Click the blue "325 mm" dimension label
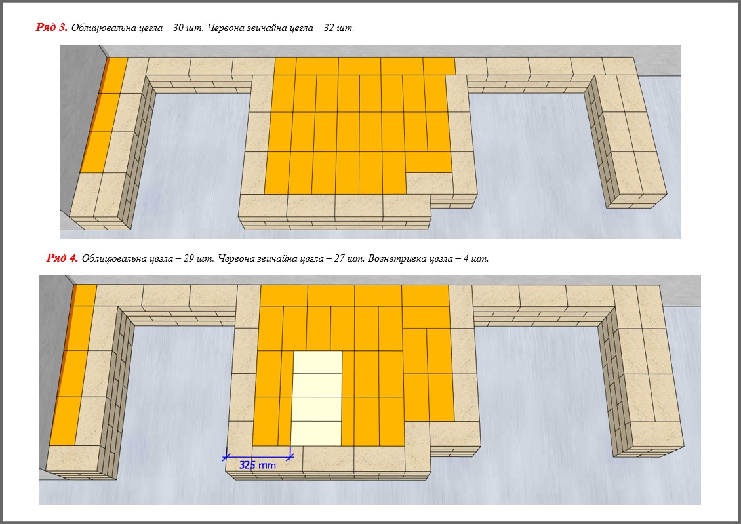The image size is (741, 524). point(257,465)
